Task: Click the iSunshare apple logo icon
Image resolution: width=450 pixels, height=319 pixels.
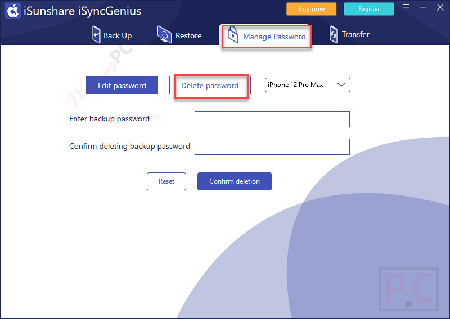Action: (x=12, y=11)
